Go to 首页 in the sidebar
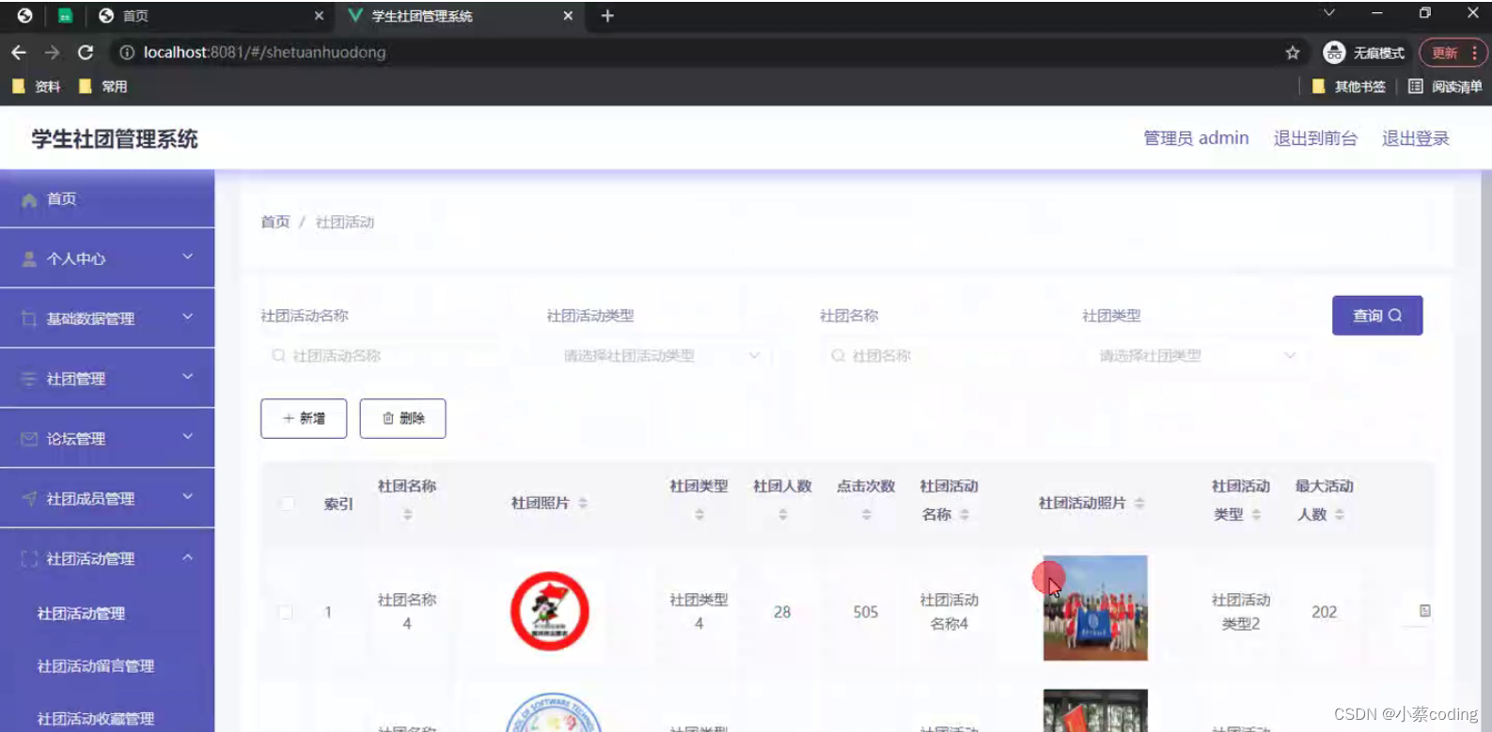Viewport: 1492px width, 732px height. 107,199
